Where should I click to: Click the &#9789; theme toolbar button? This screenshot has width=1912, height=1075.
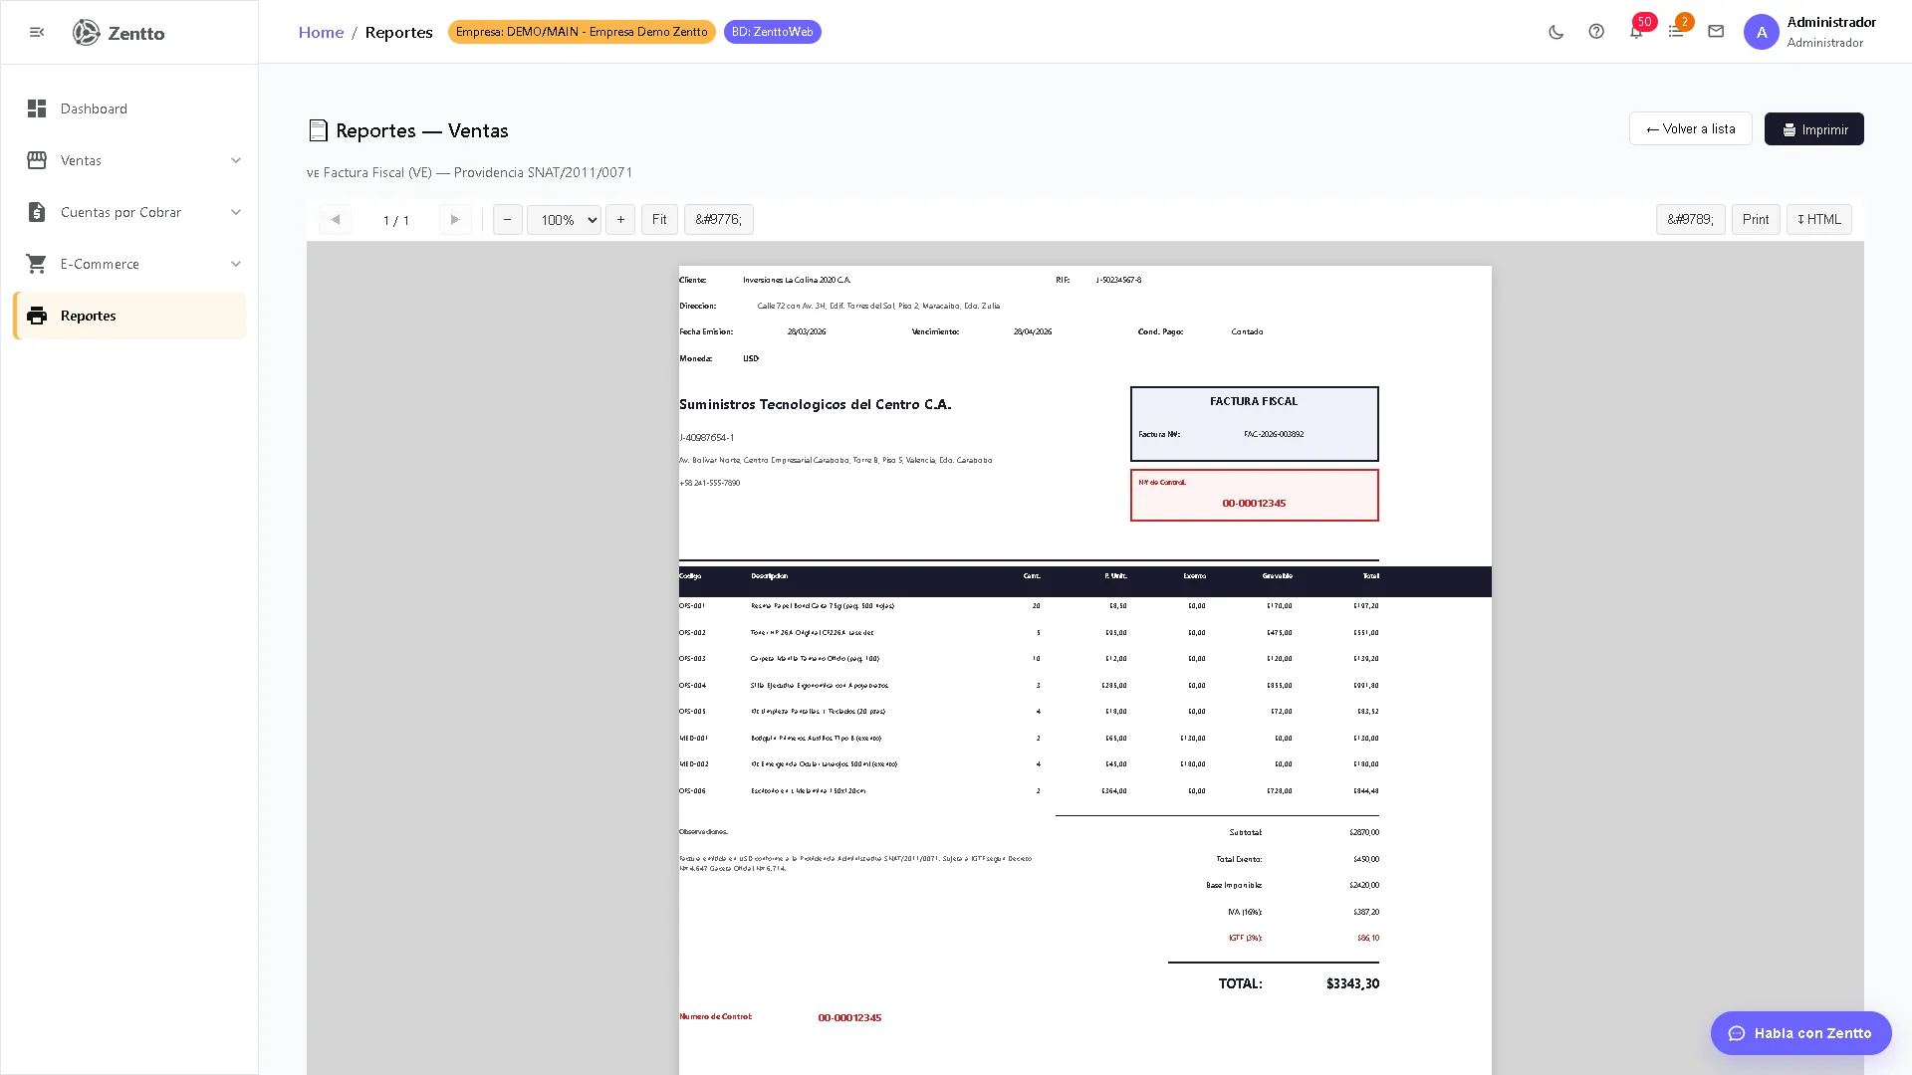tap(1691, 220)
